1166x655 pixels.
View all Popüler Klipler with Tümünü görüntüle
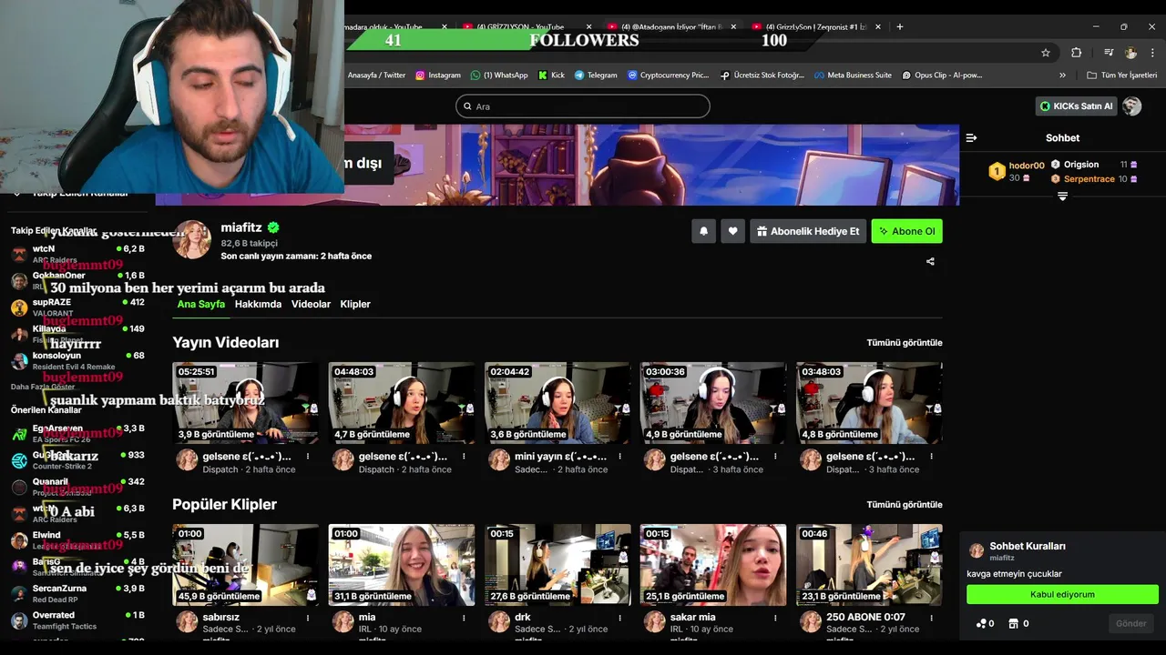click(904, 505)
